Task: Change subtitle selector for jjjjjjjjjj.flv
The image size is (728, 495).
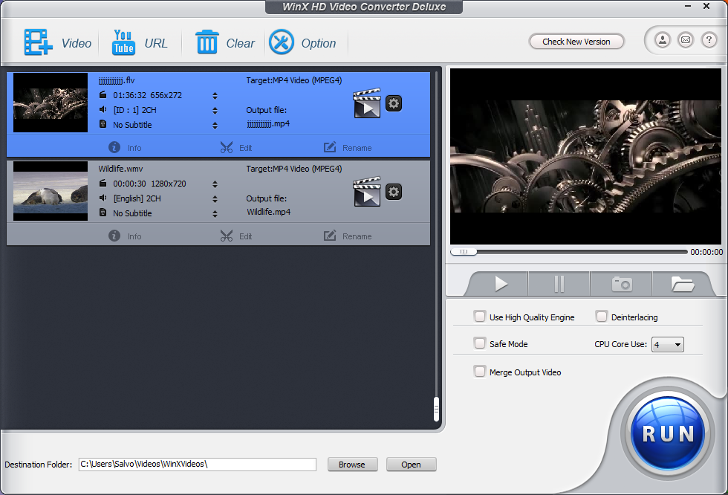Action: point(215,126)
